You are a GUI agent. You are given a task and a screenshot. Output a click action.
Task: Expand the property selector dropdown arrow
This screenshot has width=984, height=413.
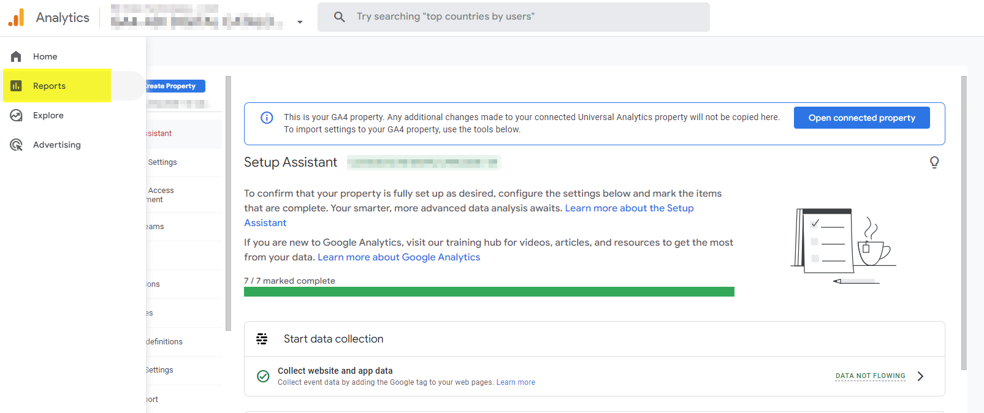(x=300, y=22)
